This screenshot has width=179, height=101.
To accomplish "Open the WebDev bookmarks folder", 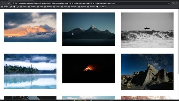I will point(48,7).
